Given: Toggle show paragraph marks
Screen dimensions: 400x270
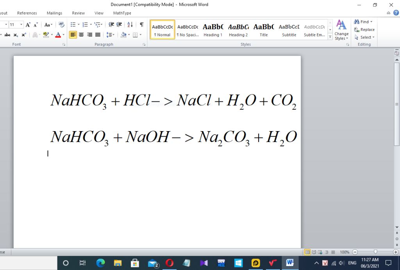Looking at the screenshot, I should 141,25.
